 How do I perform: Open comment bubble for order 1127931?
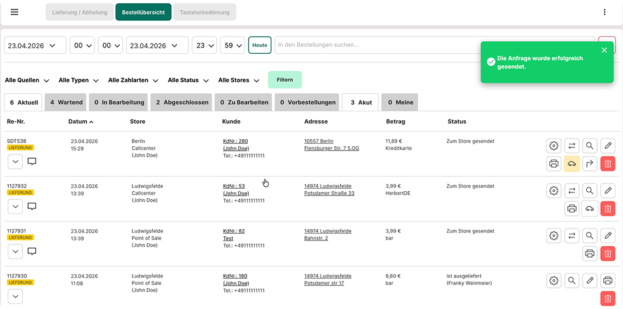pyautogui.click(x=32, y=251)
